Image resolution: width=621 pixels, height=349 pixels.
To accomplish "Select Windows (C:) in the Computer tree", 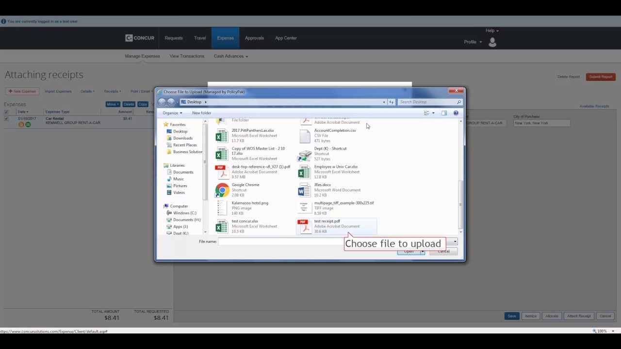I will coord(185,213).
